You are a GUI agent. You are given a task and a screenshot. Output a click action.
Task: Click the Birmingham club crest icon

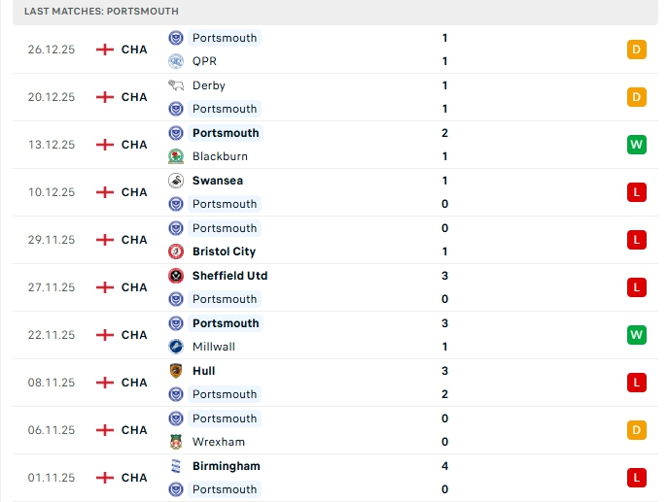[176, 466]
